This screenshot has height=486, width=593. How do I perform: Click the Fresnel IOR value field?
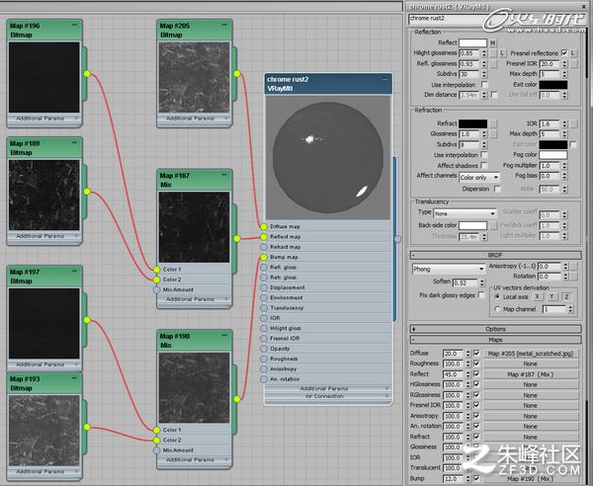[550, 64]
